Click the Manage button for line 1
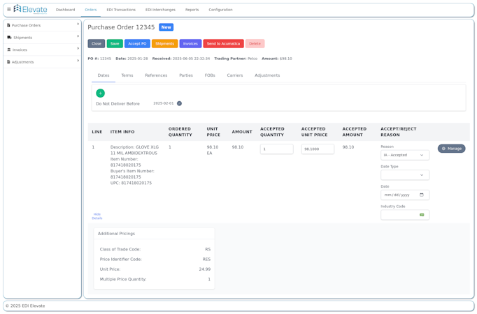The height and width of the screenshot is (314, 477). click(x=451, y=149)
